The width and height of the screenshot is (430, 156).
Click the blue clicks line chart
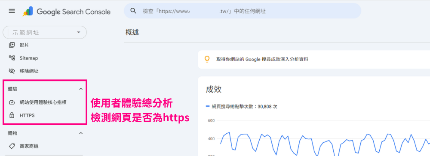pyautogui.click(x=325, y=144)
